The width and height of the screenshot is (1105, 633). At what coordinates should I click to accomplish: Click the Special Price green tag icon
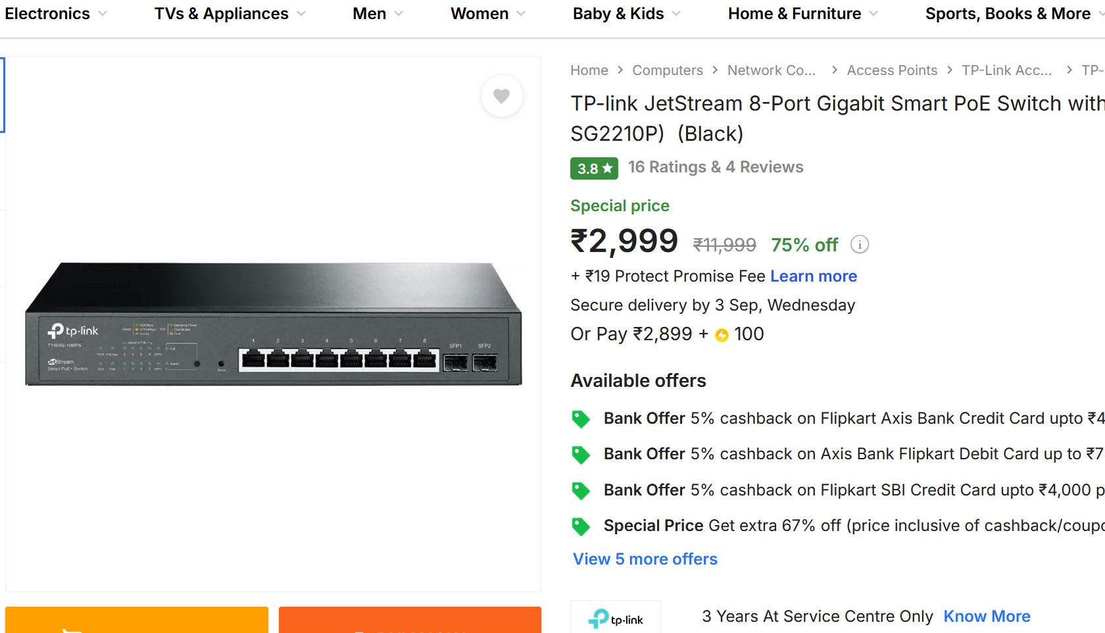click(581, 526)
